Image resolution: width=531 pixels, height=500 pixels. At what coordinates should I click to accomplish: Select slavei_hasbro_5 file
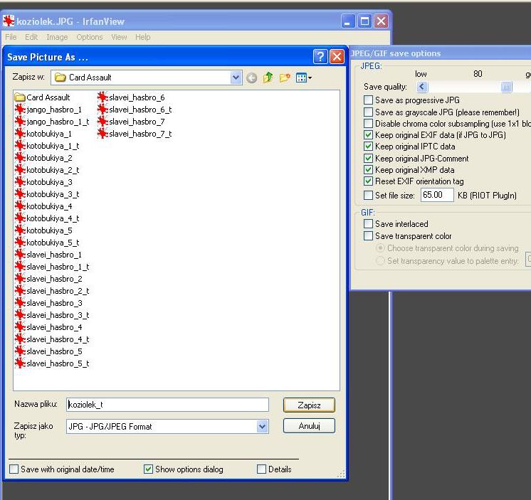pyautogui.click(x=48, y=351)
